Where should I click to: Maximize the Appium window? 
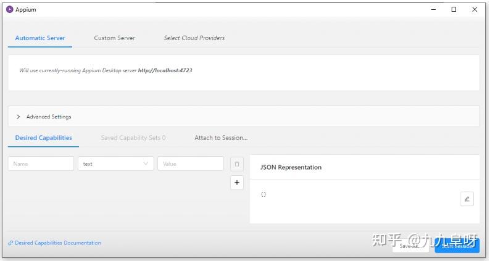454,9
